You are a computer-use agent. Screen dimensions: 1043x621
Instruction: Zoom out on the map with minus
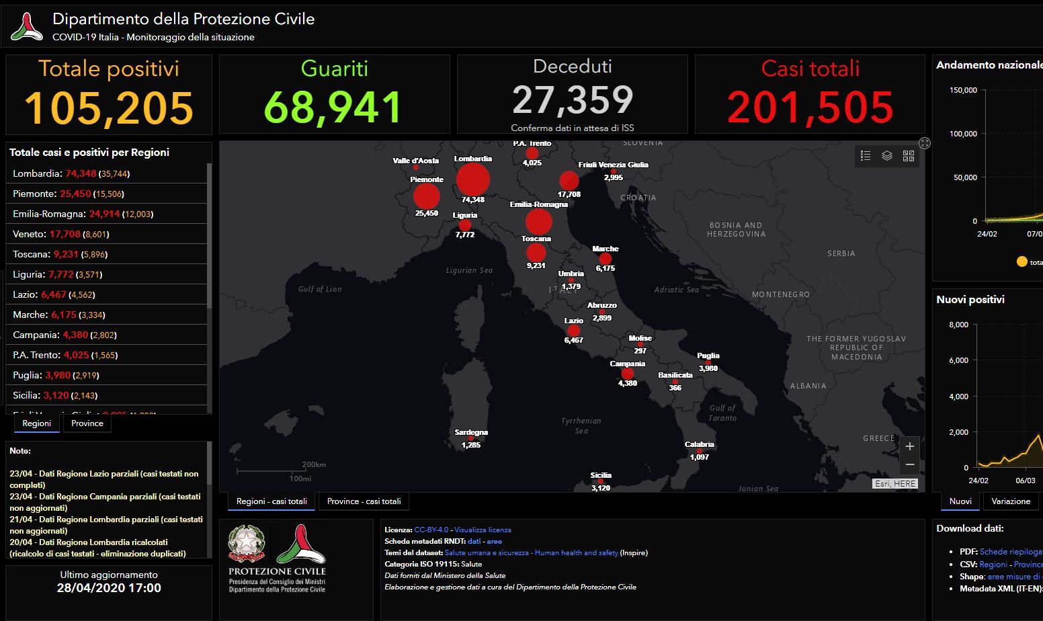909,464
